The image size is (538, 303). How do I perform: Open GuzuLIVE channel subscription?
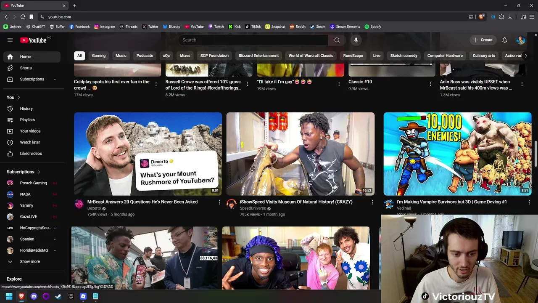[33, 217]
